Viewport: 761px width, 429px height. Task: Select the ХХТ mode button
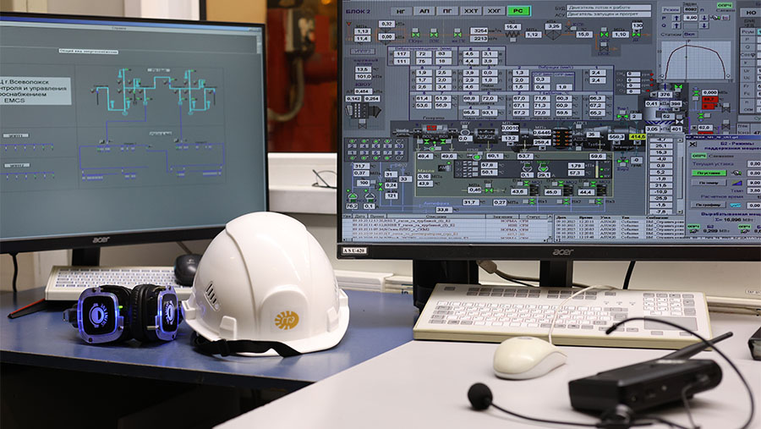472,10
